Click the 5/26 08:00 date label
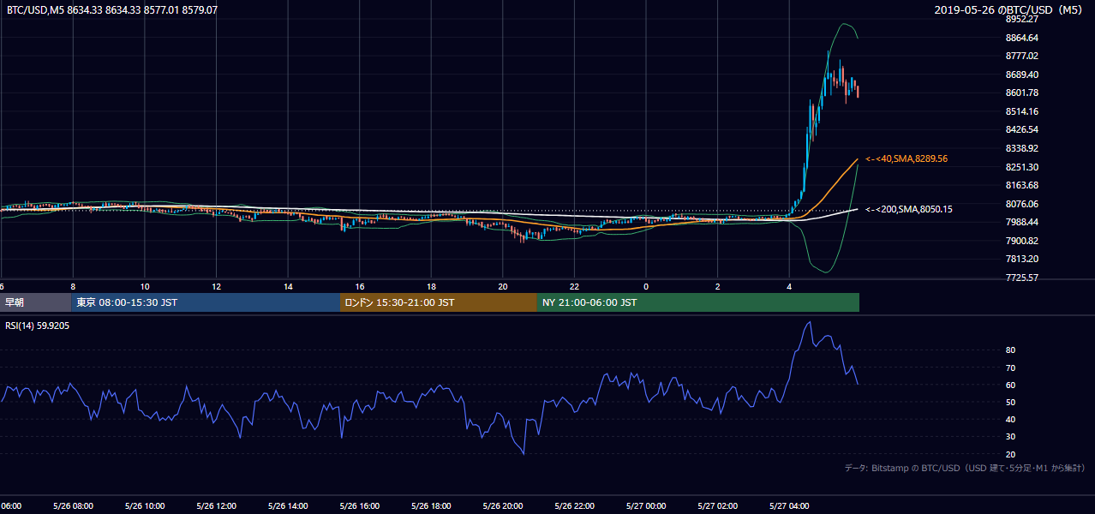 pyautogui.click(x=71, y=506)
